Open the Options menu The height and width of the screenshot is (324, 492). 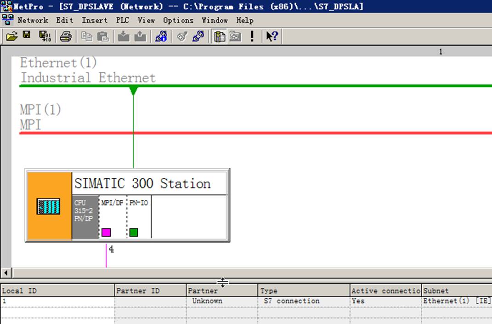click(x=178, y=20)
